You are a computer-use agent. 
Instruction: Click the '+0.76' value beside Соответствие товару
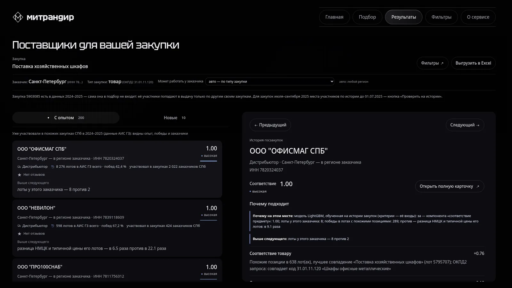479,253
